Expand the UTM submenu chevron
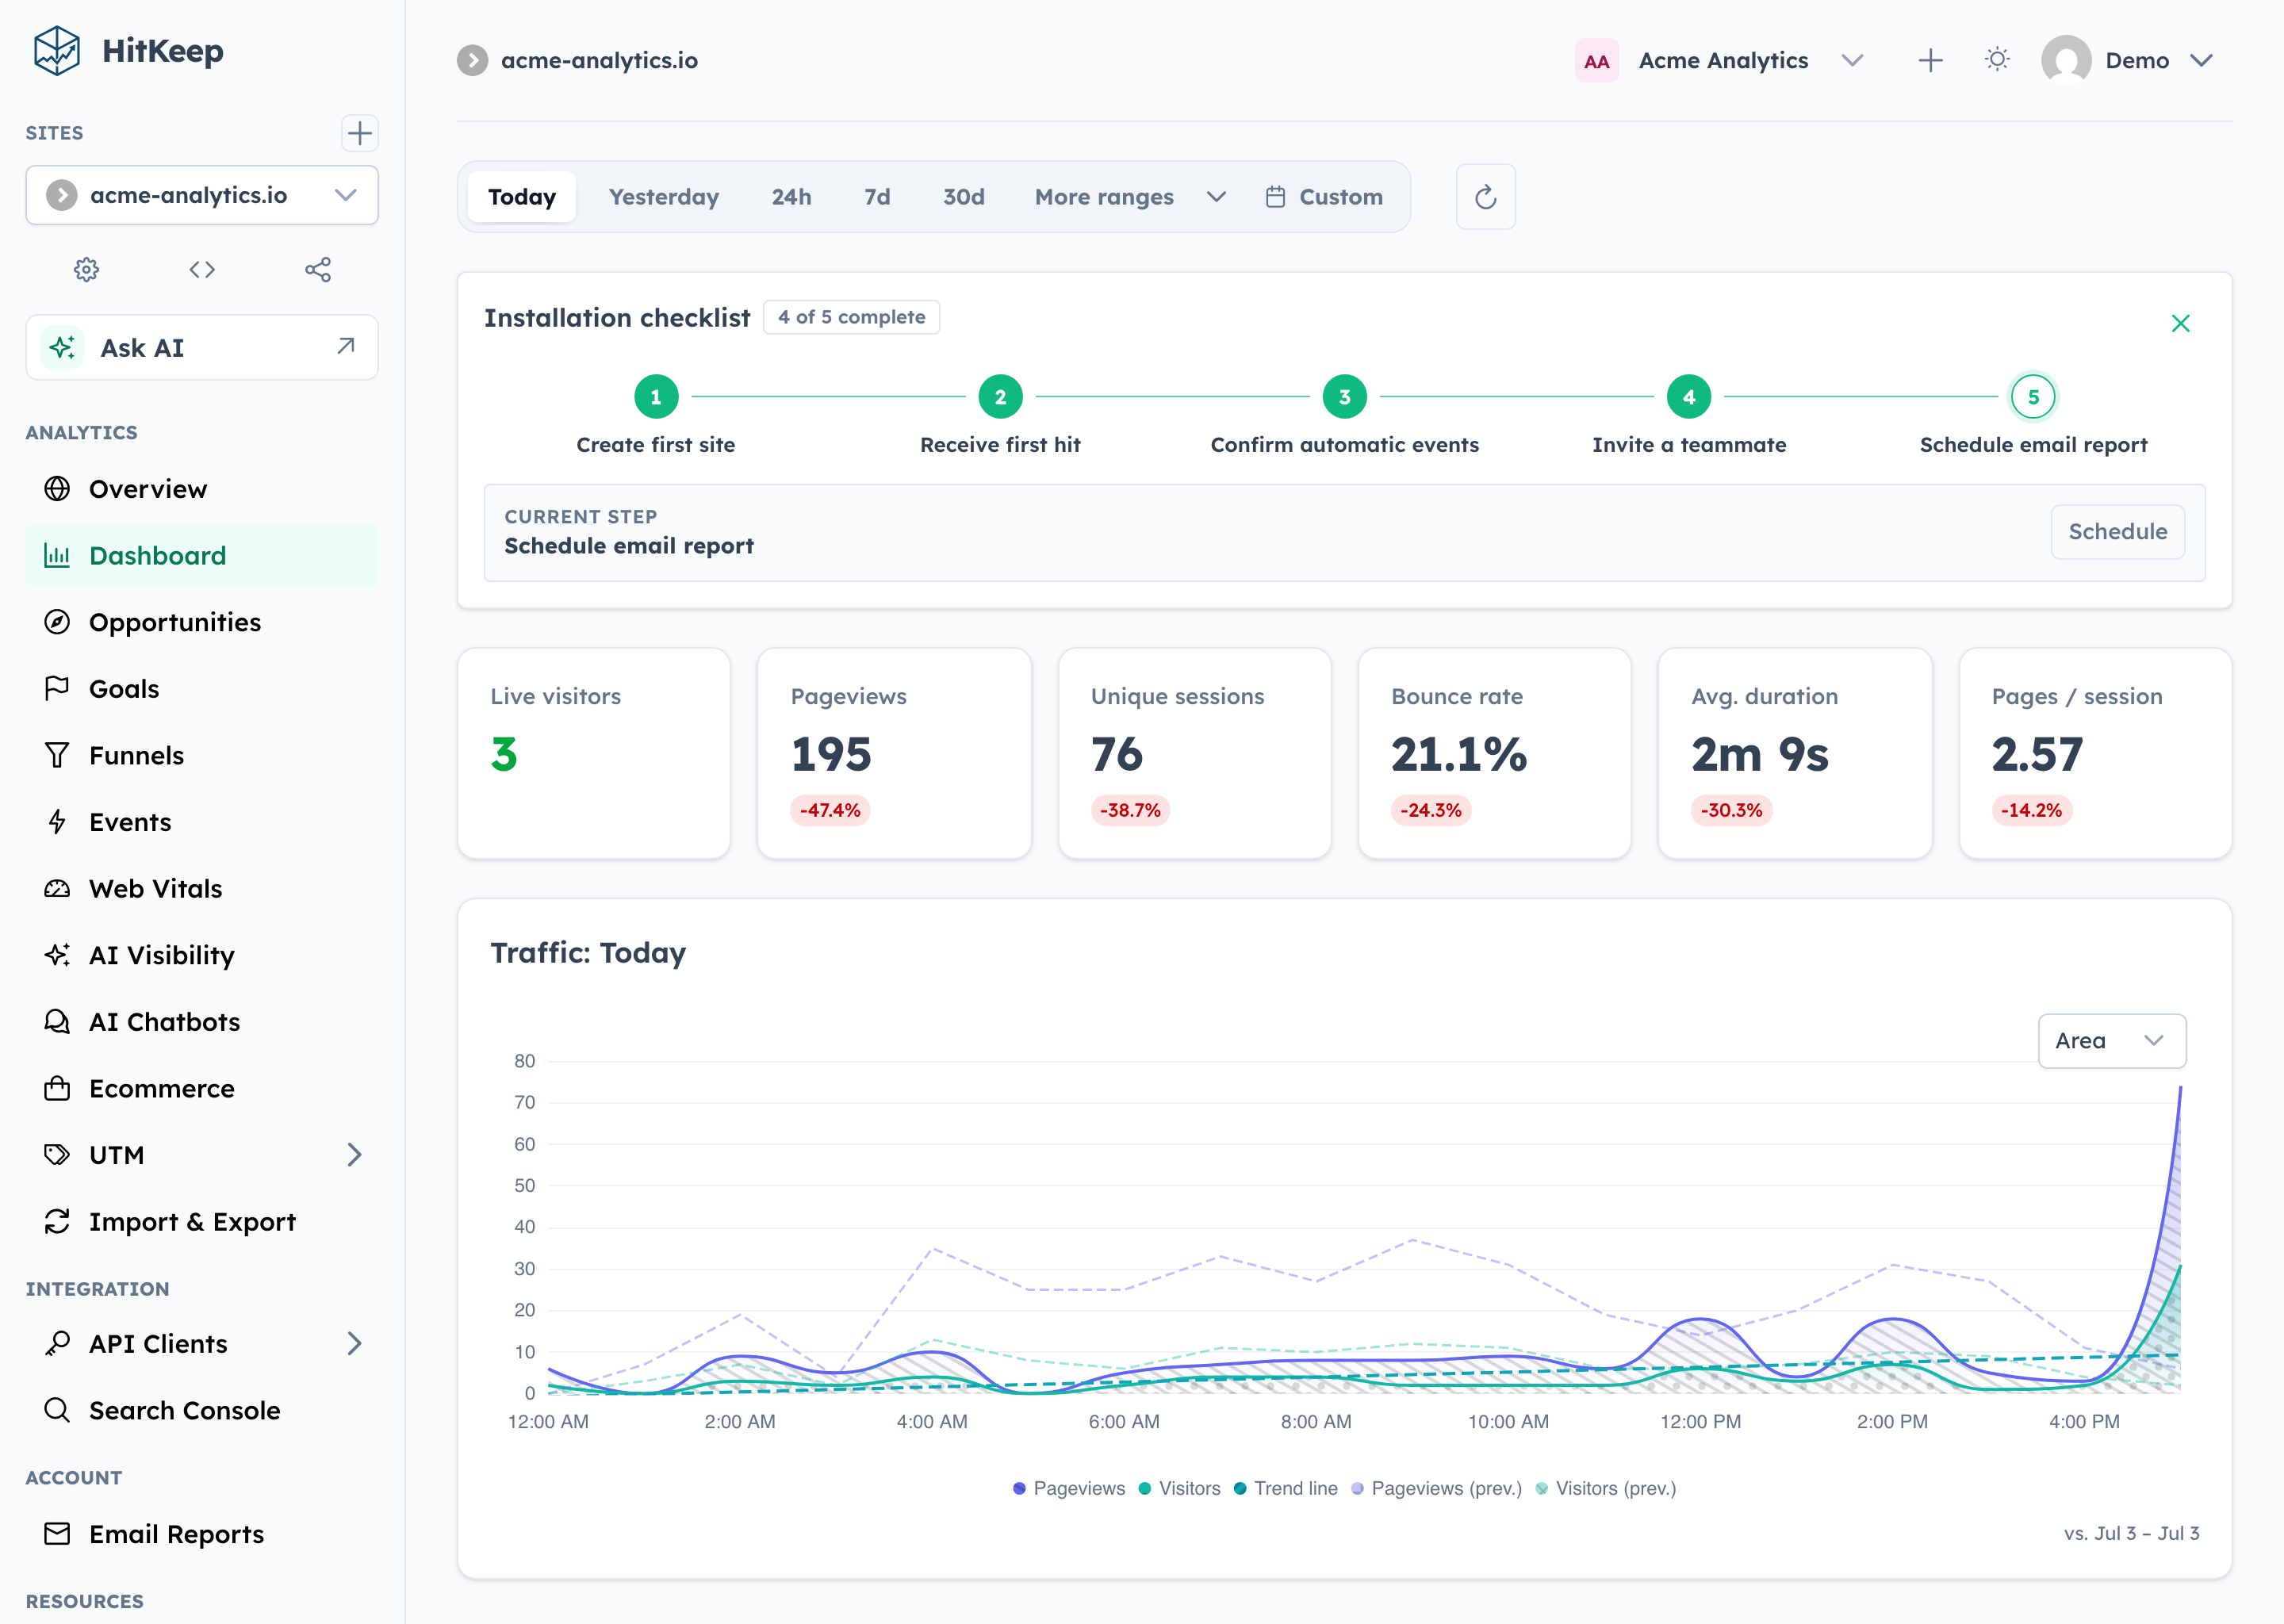 tap(354, 1155)
